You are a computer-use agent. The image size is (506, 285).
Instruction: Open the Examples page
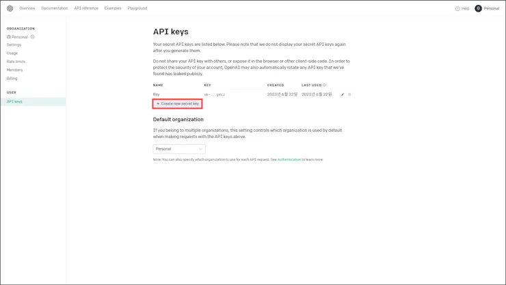pyautogui.click(x=113, y=8)
